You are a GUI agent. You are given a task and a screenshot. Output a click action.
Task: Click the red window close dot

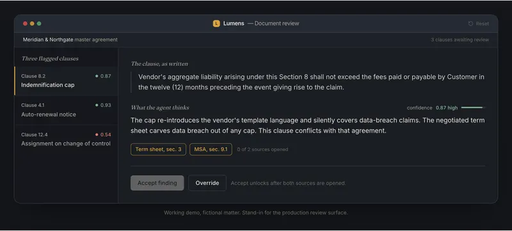(25, 24)
